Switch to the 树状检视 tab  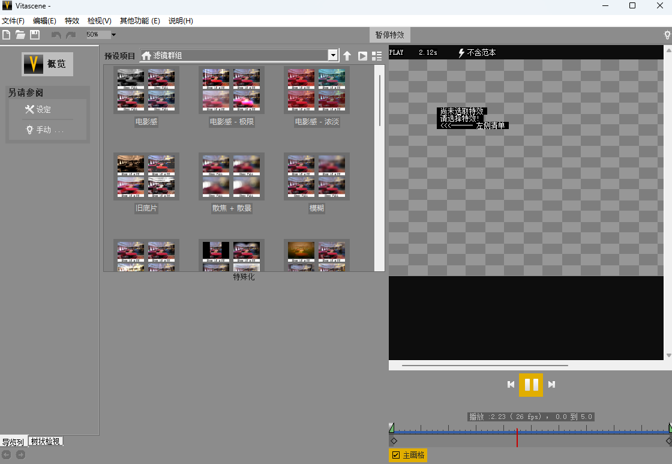point(46,441)
